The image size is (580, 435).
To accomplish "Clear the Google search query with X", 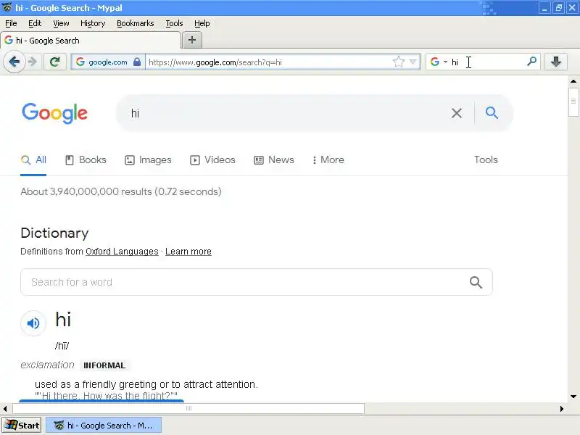I will tap(457, 113).
